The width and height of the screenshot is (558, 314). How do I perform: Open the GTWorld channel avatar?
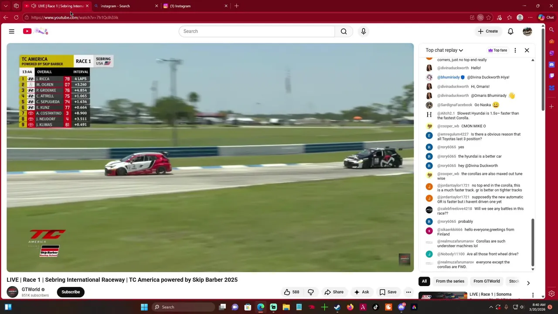point(13,292)
